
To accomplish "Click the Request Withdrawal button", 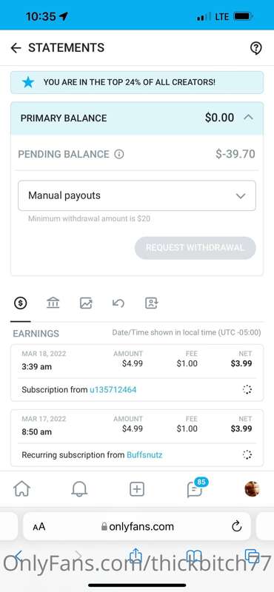I will click(x=195, y=248).
